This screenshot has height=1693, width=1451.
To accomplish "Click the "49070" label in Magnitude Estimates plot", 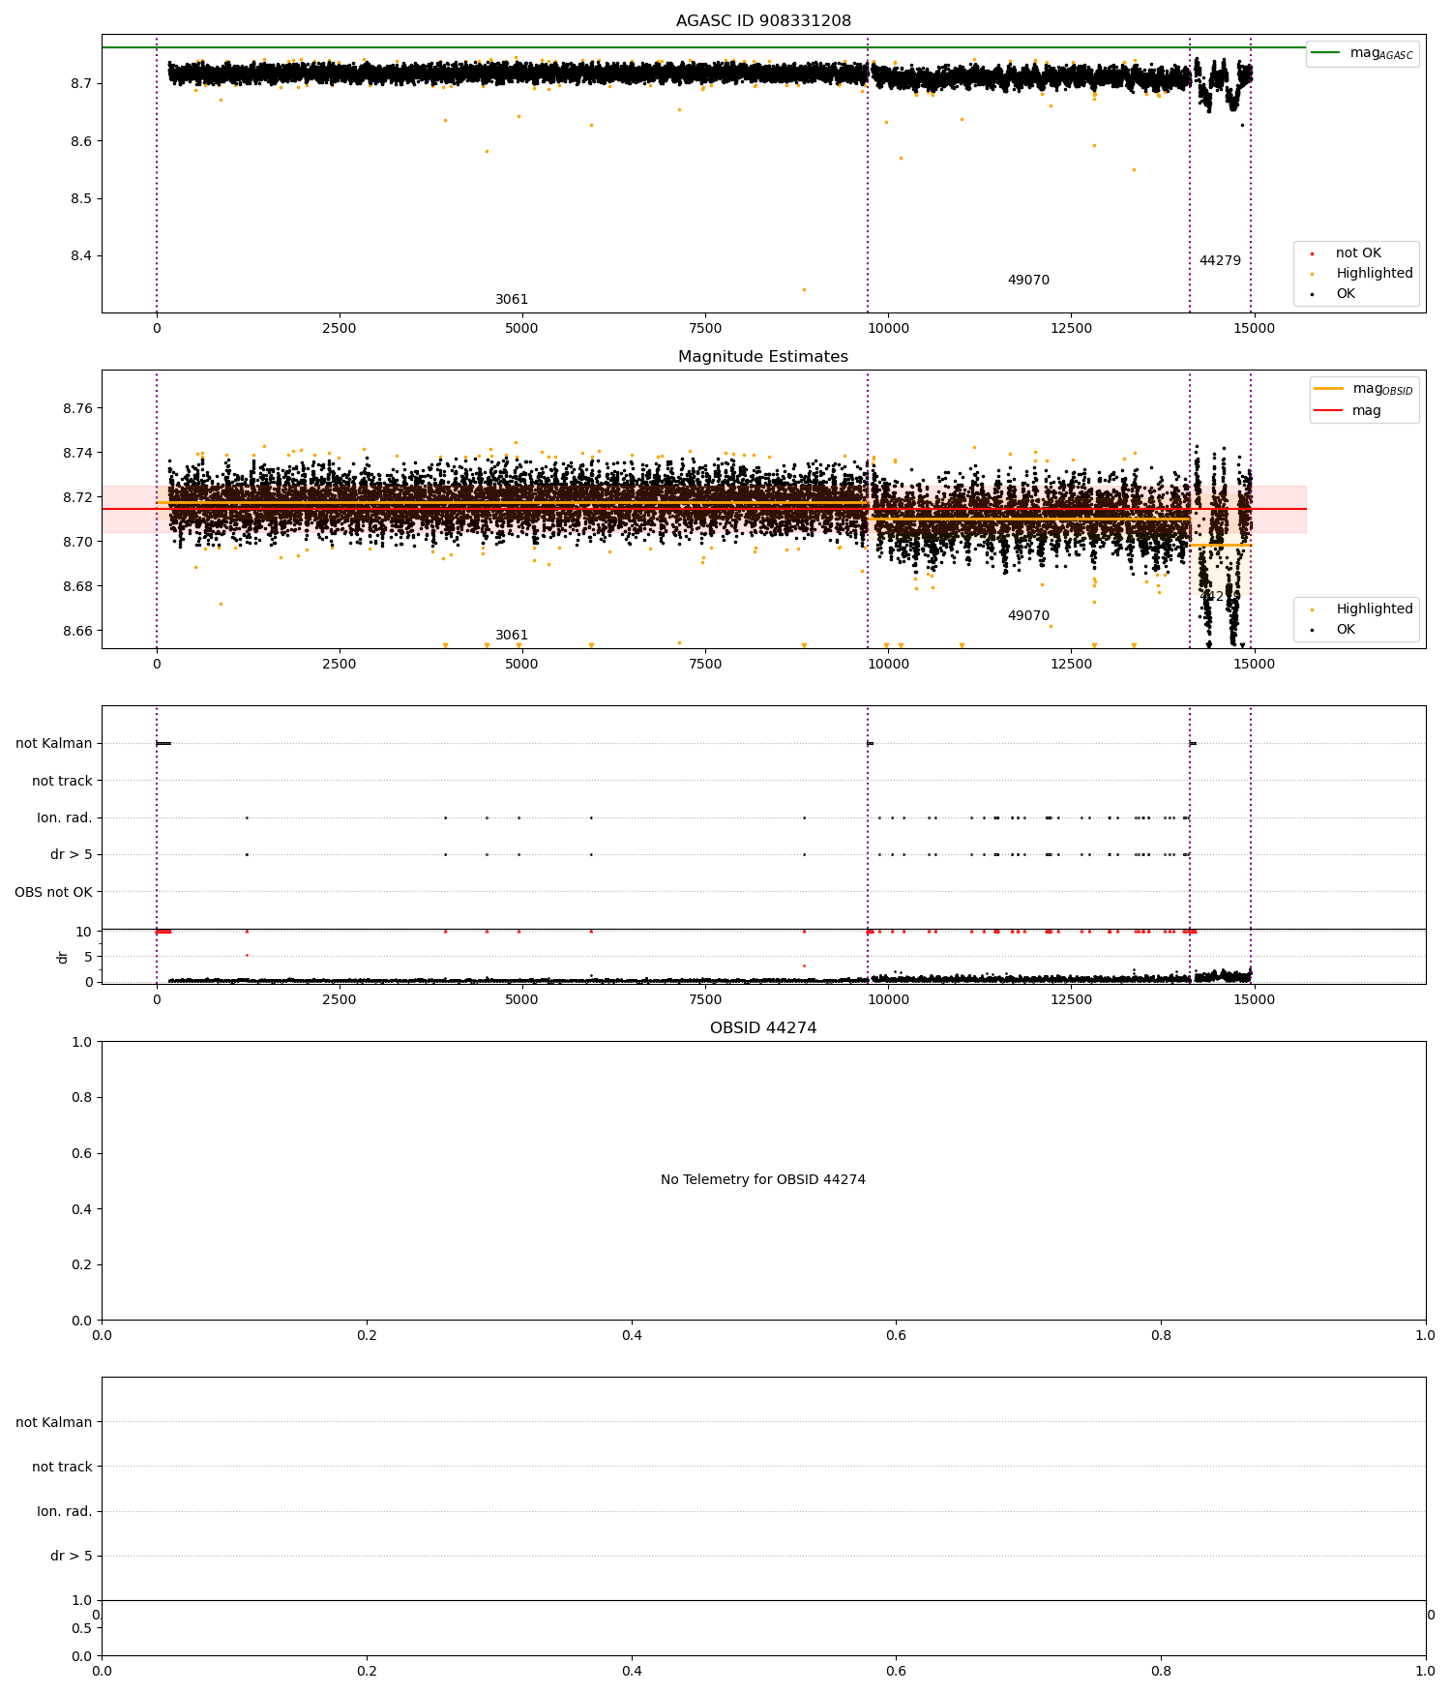I will (1028, 616).
